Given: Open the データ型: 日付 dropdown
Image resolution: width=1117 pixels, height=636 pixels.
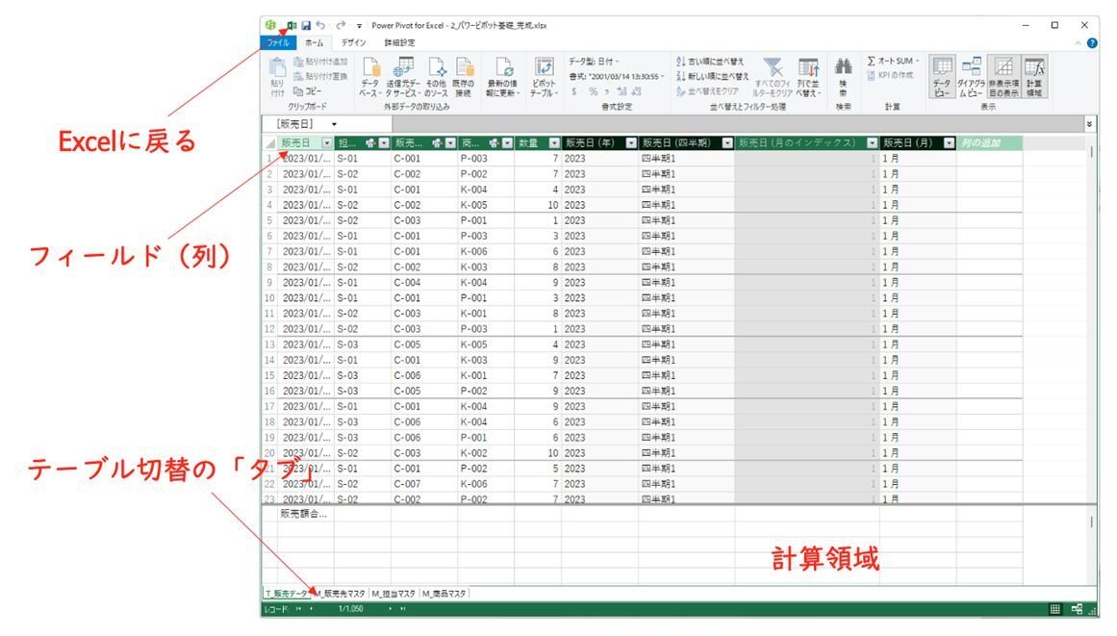Looking at the screenshot, I should [x=595, y=62].
